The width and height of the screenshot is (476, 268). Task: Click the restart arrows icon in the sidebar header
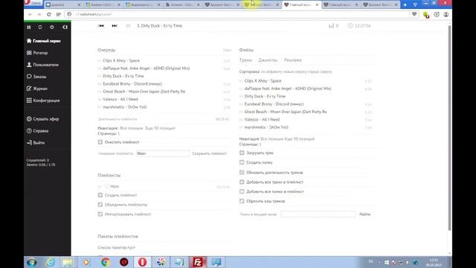tap(40, 27)
